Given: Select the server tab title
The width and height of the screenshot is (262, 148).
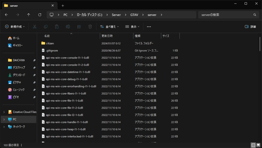Looking at the screenshot, I should point(14,6).
